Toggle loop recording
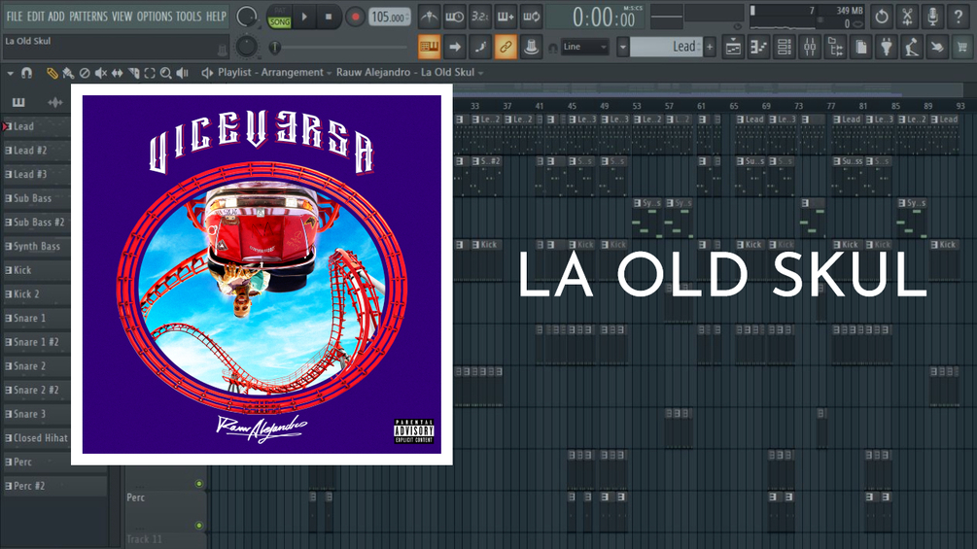977x549 pixels. tap(531, 17)
